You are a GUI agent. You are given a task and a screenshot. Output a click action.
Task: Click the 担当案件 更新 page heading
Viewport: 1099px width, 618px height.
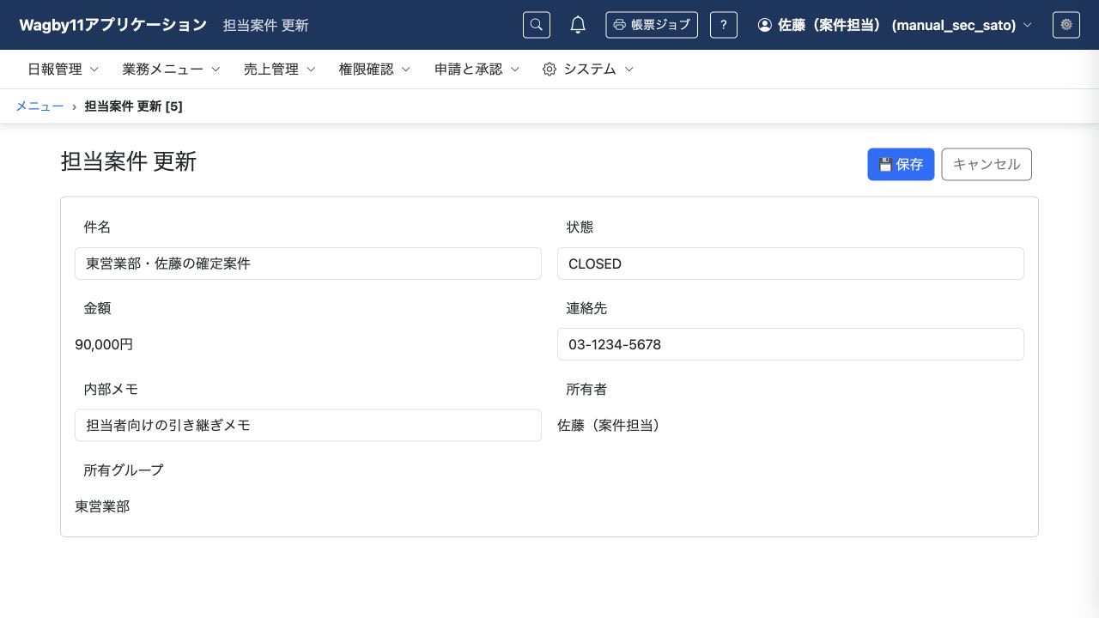point(129,161)
